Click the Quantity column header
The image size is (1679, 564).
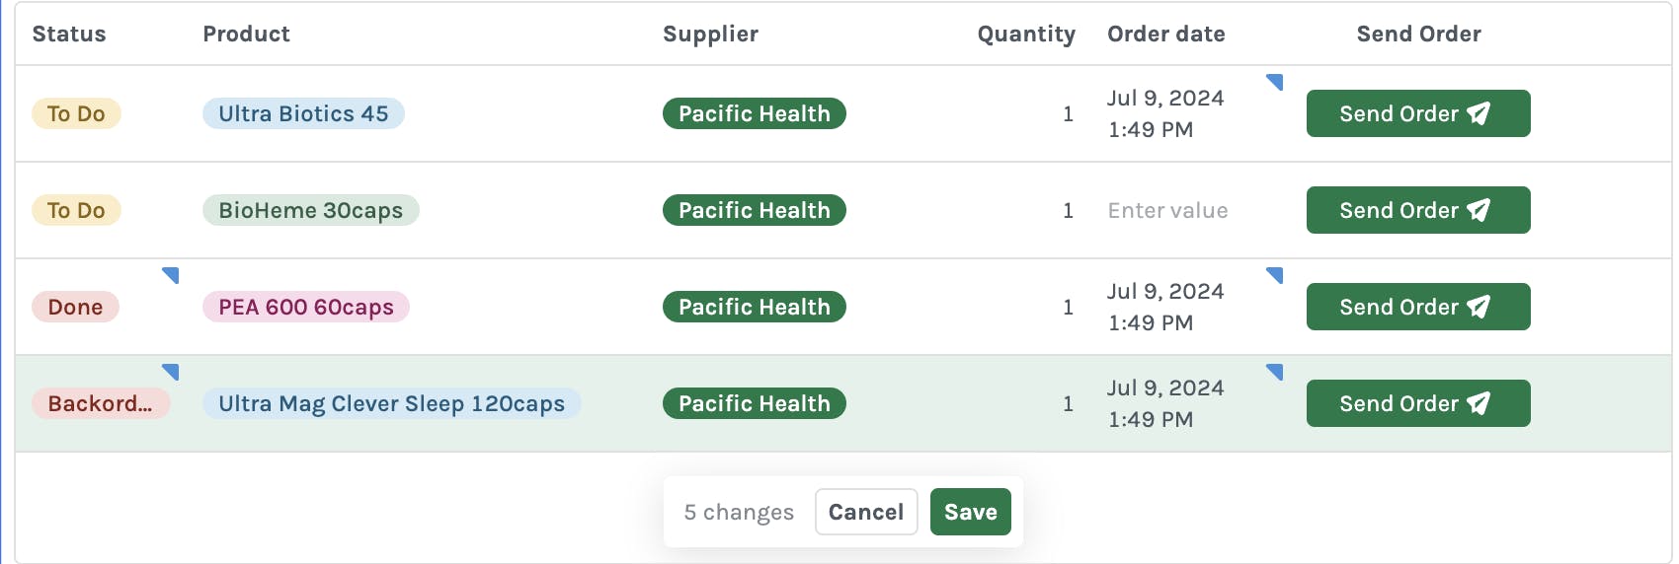[x=1025, y=34]
